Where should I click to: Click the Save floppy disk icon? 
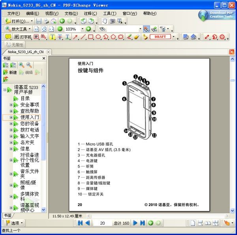tap(39, 21)
